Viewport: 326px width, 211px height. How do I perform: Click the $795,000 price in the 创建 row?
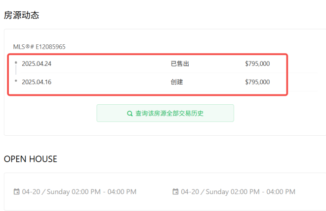[257, 82]
